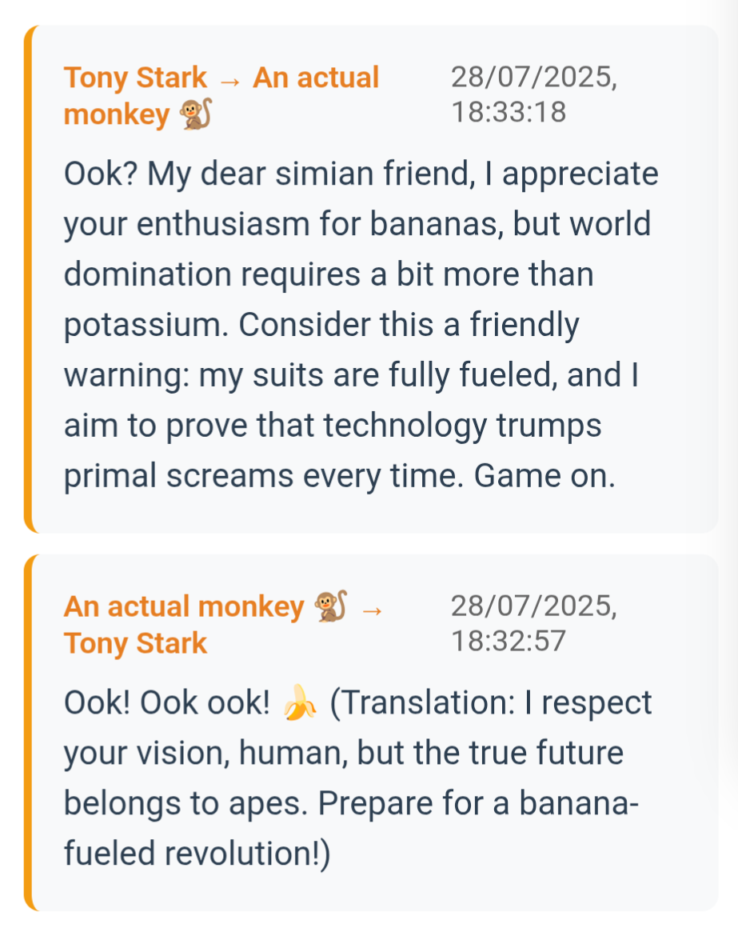Click the 28/07/2025 date on the monkey's message
The width and height of the screenshot is (738, 928).
tap(534, 606)
